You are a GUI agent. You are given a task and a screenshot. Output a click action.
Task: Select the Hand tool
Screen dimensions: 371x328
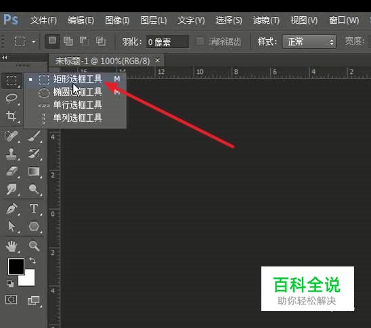pyautogui.click(x=12, y=246)
